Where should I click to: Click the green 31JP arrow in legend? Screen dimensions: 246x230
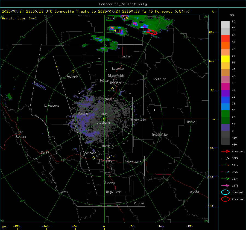[225, 179]
